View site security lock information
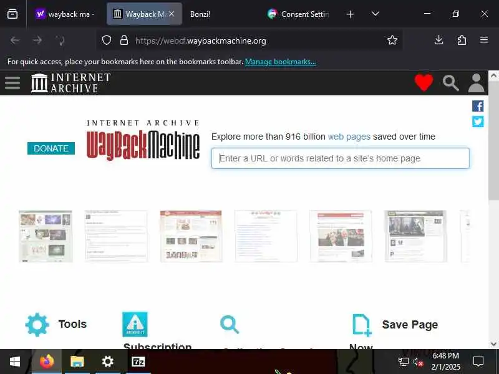Viewport: 499px width, 374px height. pos(124,41)
